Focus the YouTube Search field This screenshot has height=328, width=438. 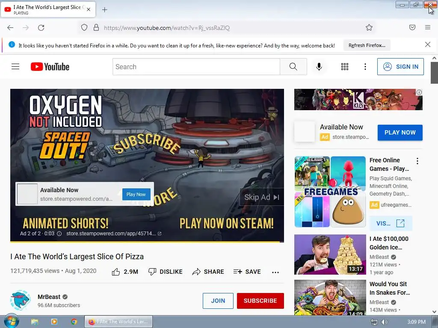pyautogui.click(x=196, y=67)
